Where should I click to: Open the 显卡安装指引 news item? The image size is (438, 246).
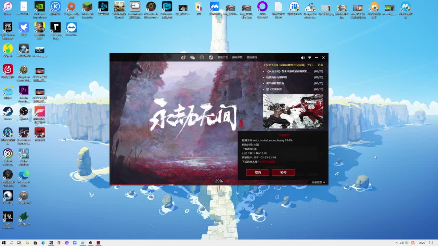click(274, 89)
